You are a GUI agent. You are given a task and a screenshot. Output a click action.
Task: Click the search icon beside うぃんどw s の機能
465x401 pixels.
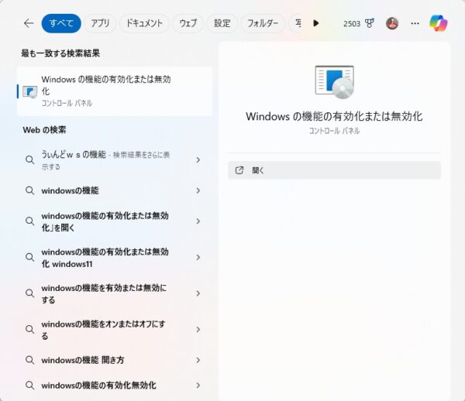click(x=29, y=160)
